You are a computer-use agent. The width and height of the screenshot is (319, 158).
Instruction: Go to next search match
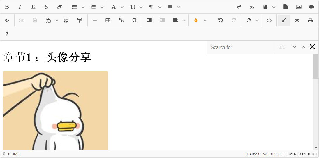coord(295,47)
